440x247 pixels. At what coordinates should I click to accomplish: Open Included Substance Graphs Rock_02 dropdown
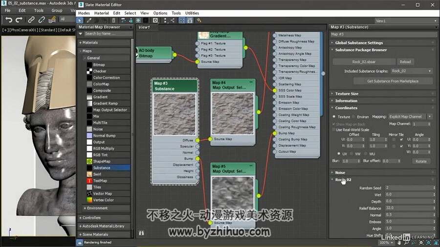point(411,71)
